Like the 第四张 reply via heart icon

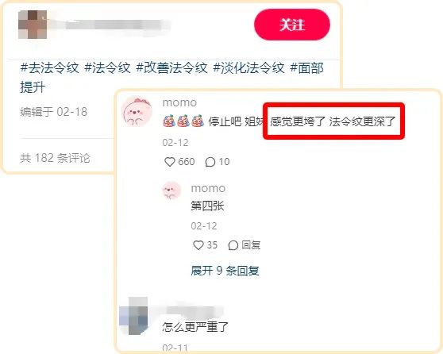[x=198, y=245]
